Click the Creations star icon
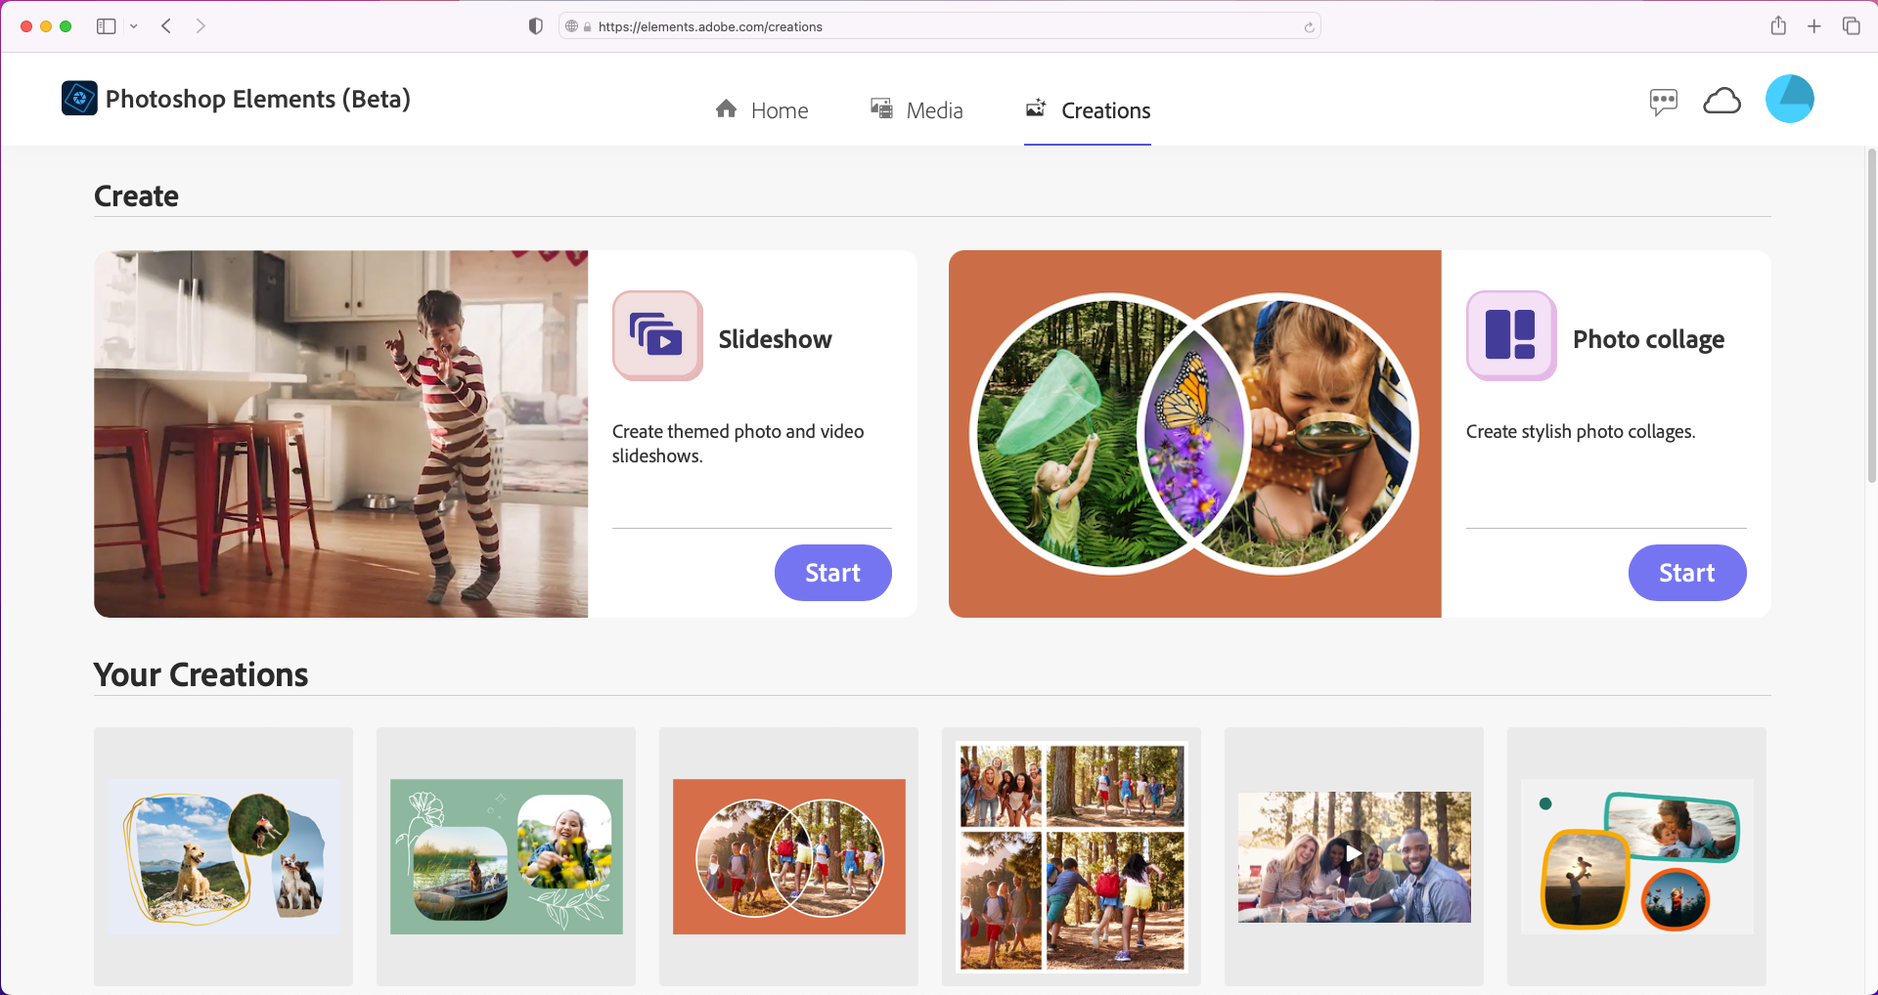This screenshot has height=995, width=1878. tap(1035, 108)
